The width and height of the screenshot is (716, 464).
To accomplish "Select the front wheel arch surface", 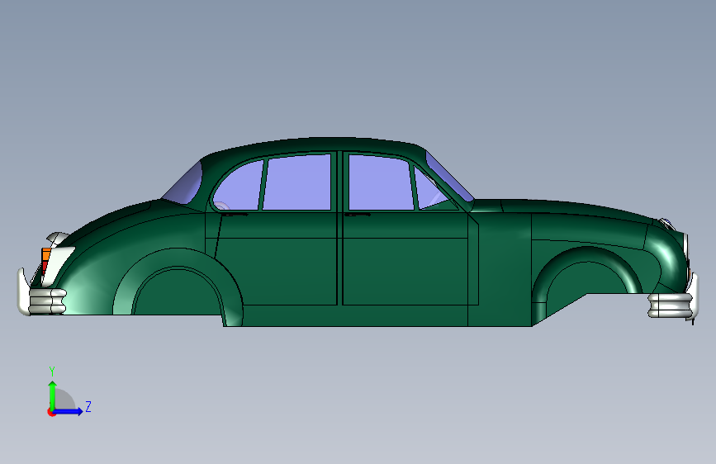I will point(587,256).
